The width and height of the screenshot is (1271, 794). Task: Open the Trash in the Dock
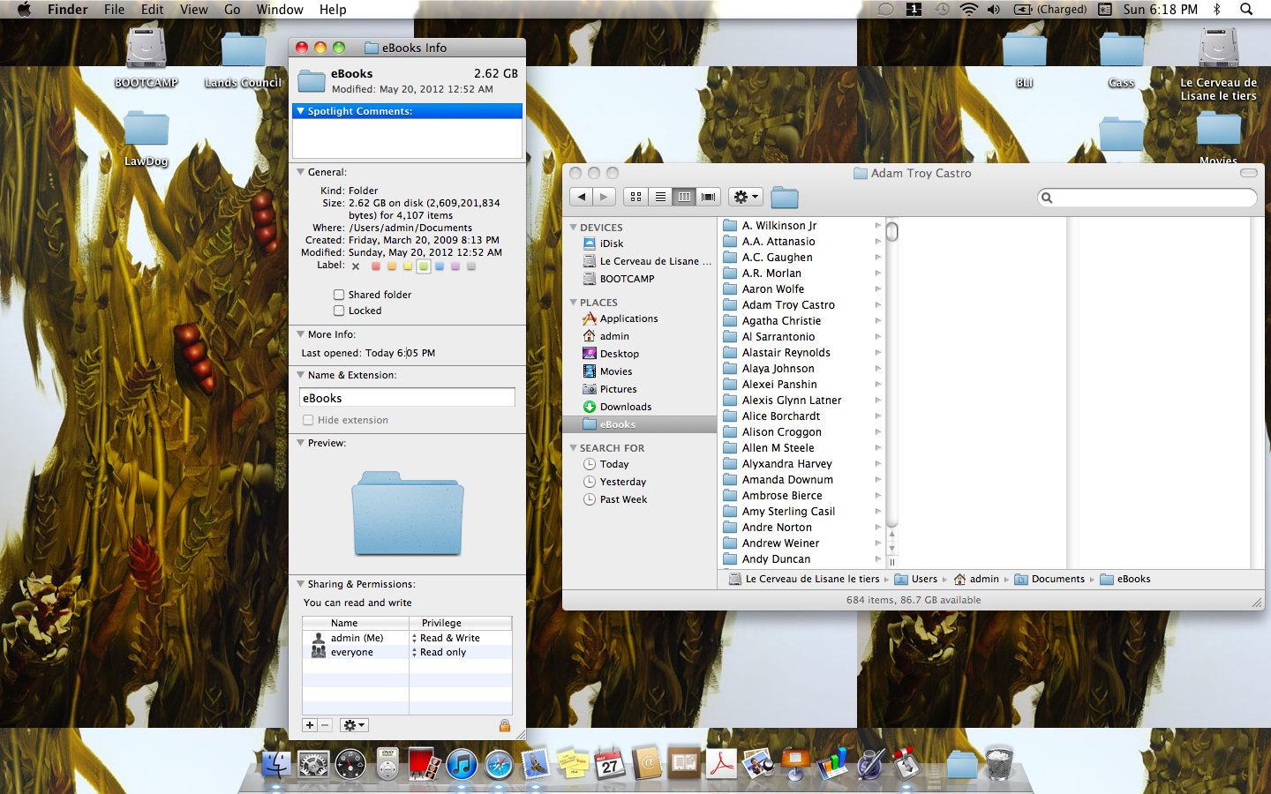998,764
